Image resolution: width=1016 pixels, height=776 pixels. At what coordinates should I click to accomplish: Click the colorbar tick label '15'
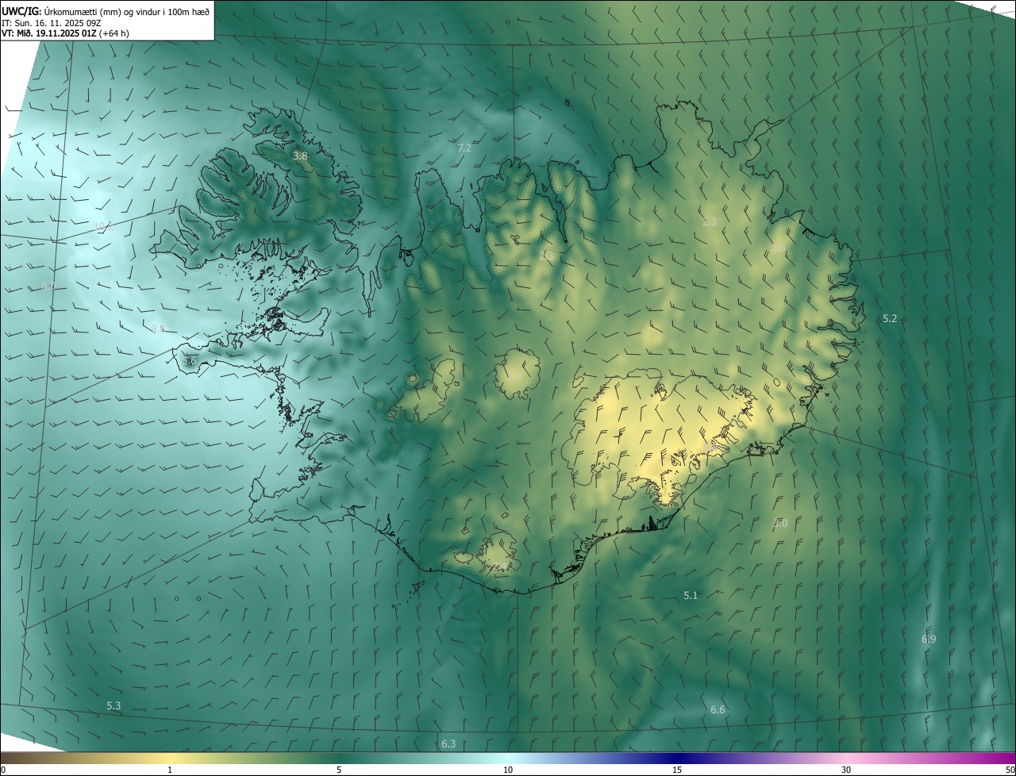[677, 770]
